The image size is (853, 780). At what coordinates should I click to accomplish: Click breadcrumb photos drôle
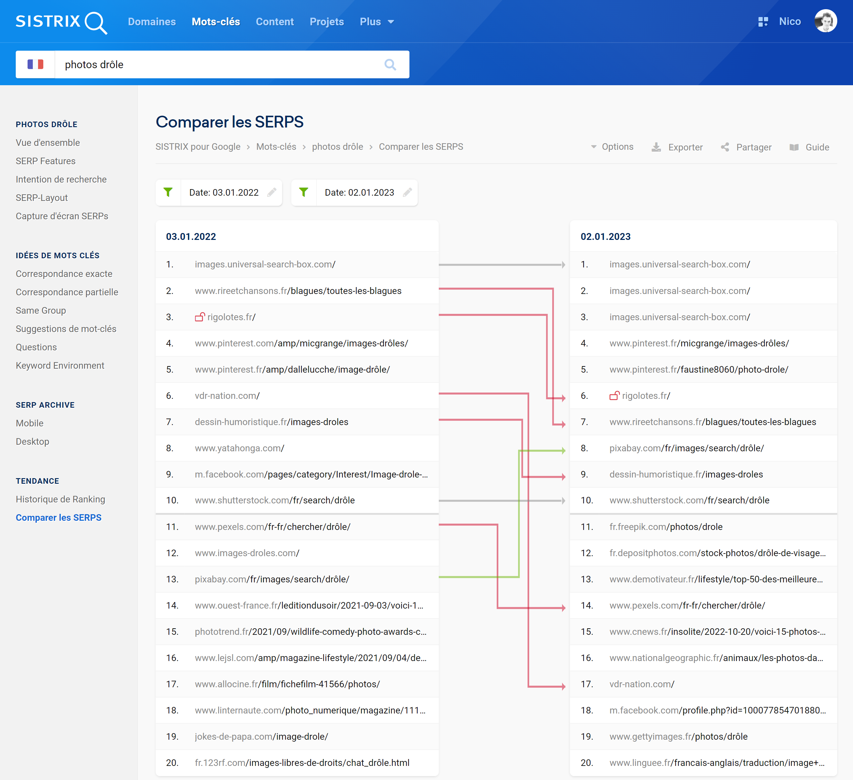(x=338, y=147)
